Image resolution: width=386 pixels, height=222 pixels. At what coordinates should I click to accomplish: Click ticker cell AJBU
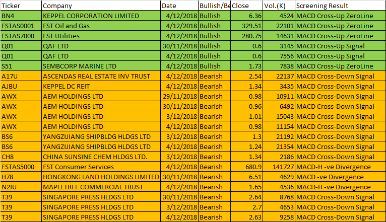(x=21, y=86)
